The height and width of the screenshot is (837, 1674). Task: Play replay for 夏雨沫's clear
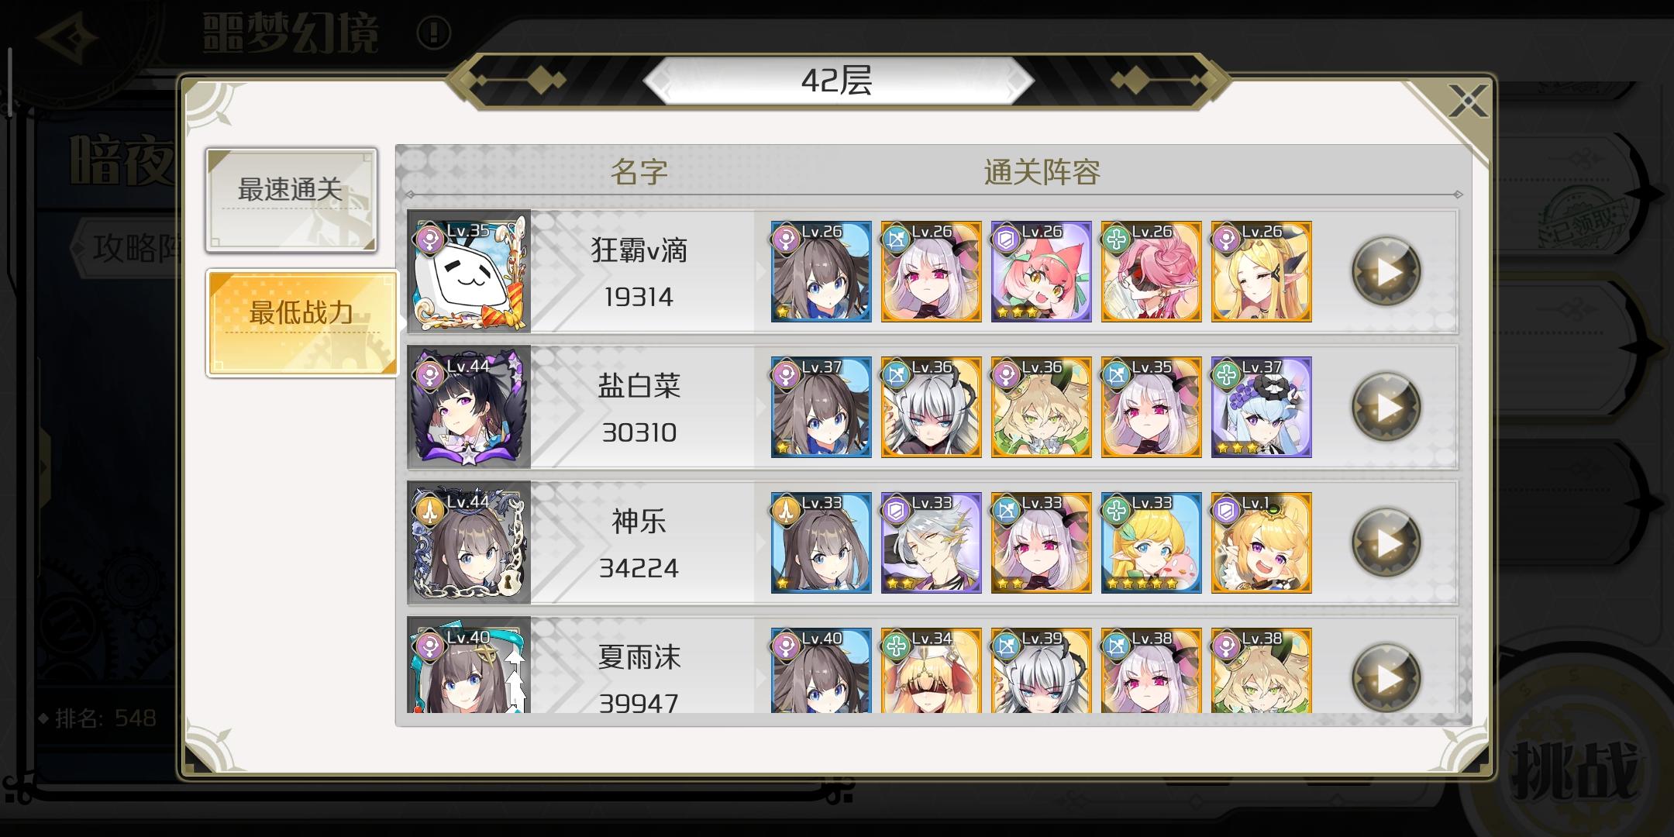(1386, 678)
